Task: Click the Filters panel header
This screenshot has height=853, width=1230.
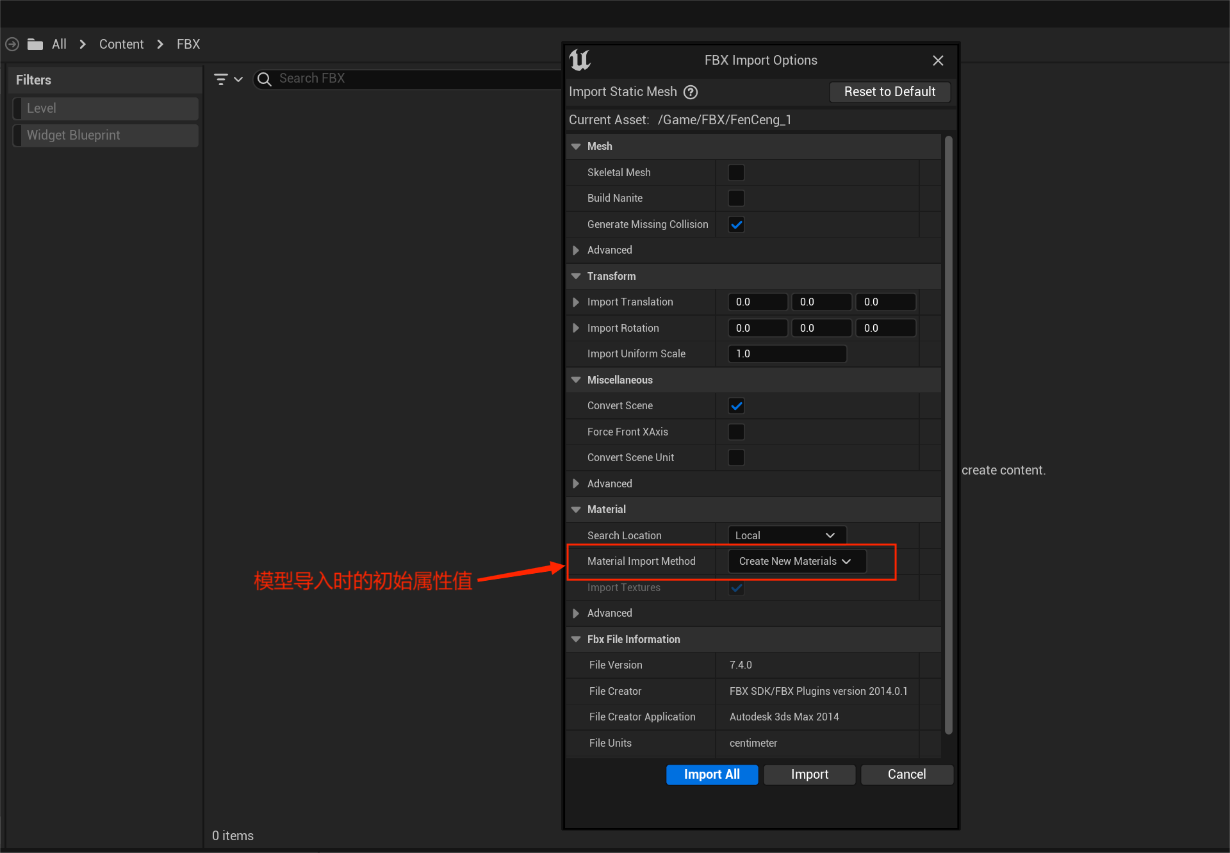Action: [x=105, y=81]
